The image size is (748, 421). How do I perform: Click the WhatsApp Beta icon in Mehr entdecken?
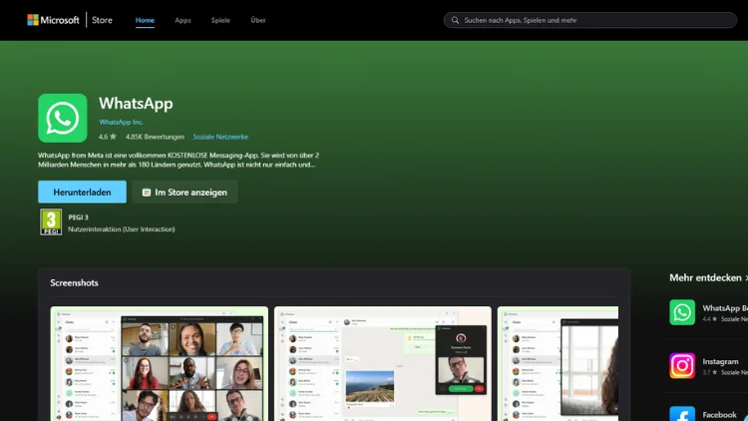coord(682,312)
